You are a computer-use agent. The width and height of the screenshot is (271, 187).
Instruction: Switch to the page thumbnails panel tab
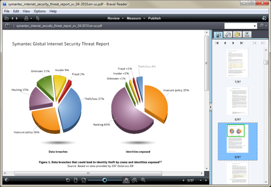tap(218, 34)
